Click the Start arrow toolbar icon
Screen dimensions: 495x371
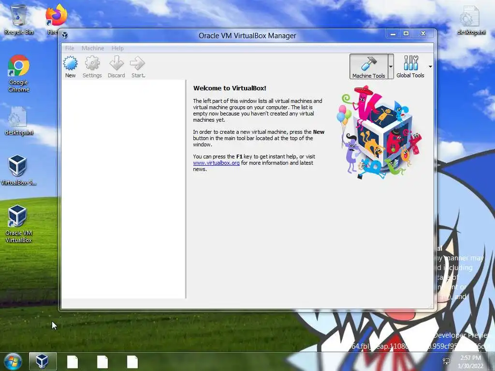click(x=138, y=67)
